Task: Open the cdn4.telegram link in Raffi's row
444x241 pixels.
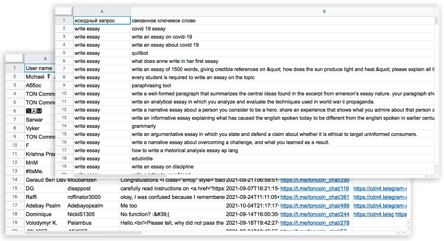Action: coord(380,197)
